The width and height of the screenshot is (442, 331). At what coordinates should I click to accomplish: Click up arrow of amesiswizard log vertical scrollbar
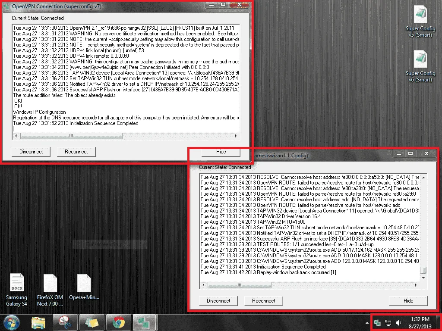(x=423, y=177)
